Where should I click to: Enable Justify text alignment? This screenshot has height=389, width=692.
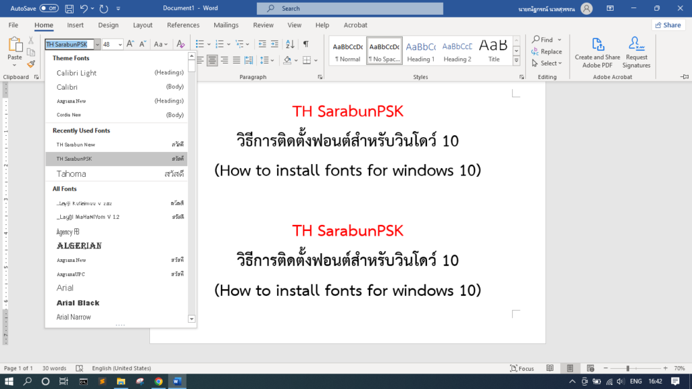coord(237,60)
